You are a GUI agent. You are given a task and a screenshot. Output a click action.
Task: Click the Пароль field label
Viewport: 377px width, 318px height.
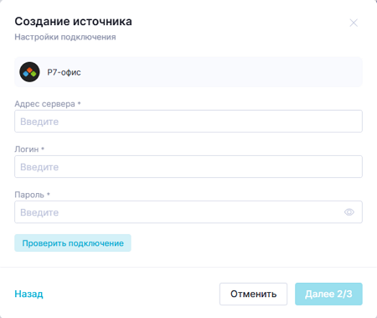[29, 195]
